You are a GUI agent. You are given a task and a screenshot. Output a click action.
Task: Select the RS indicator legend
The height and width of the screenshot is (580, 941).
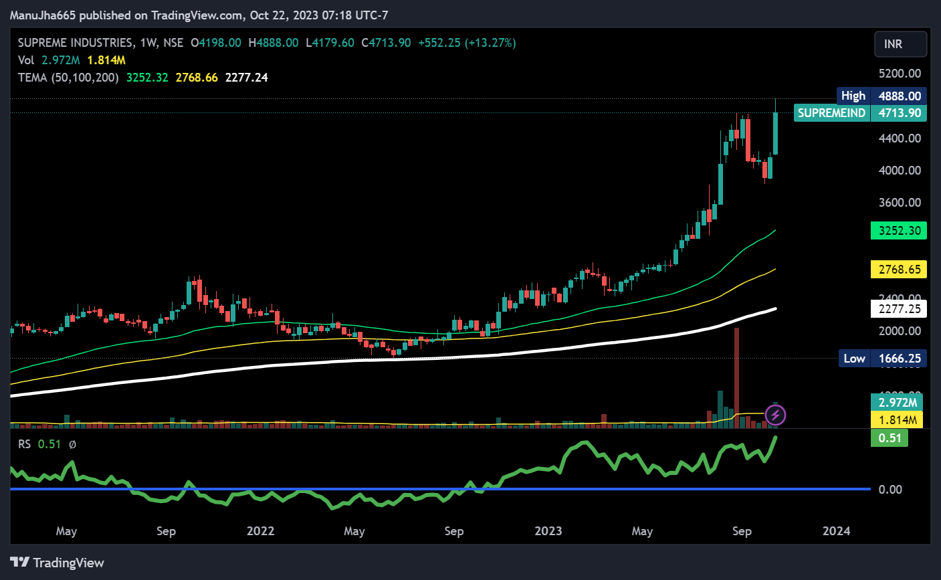point(24,444)
